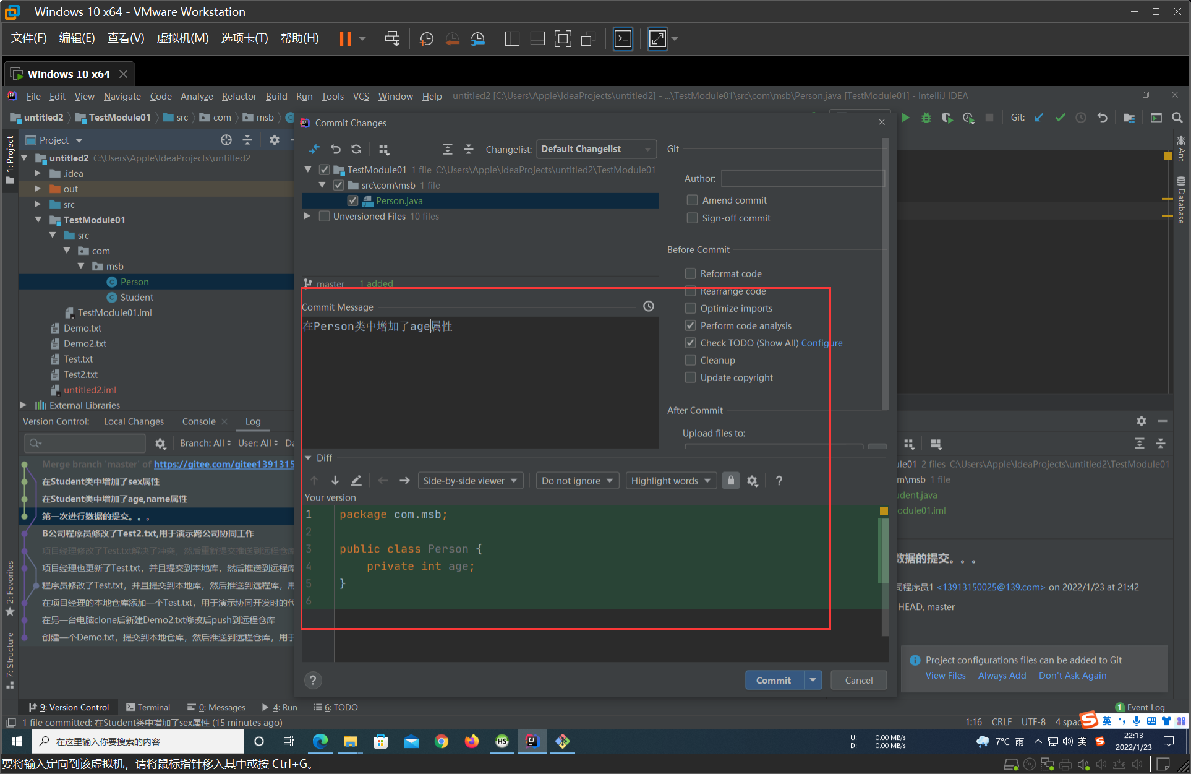Click the Cancel button
Screen dimensions: 1191x774
[x=859, y=680]
